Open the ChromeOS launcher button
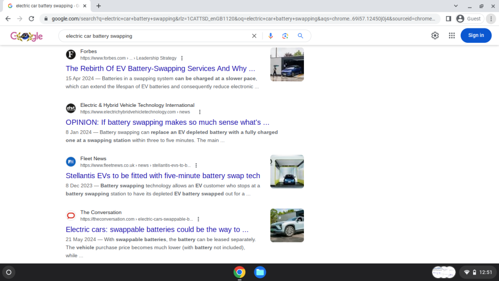The width and height of the screenshot is (499, 281). [x=9, y=273]
